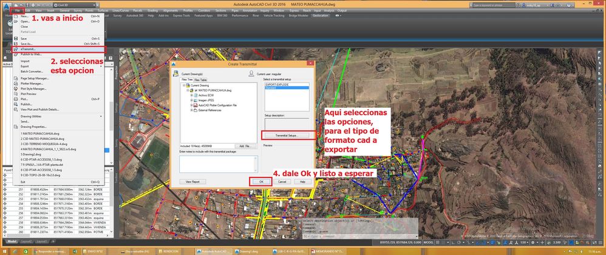The image size is (606, 255).
Task: Choose Plot Preview in File menu
Action: pos(58,94)
